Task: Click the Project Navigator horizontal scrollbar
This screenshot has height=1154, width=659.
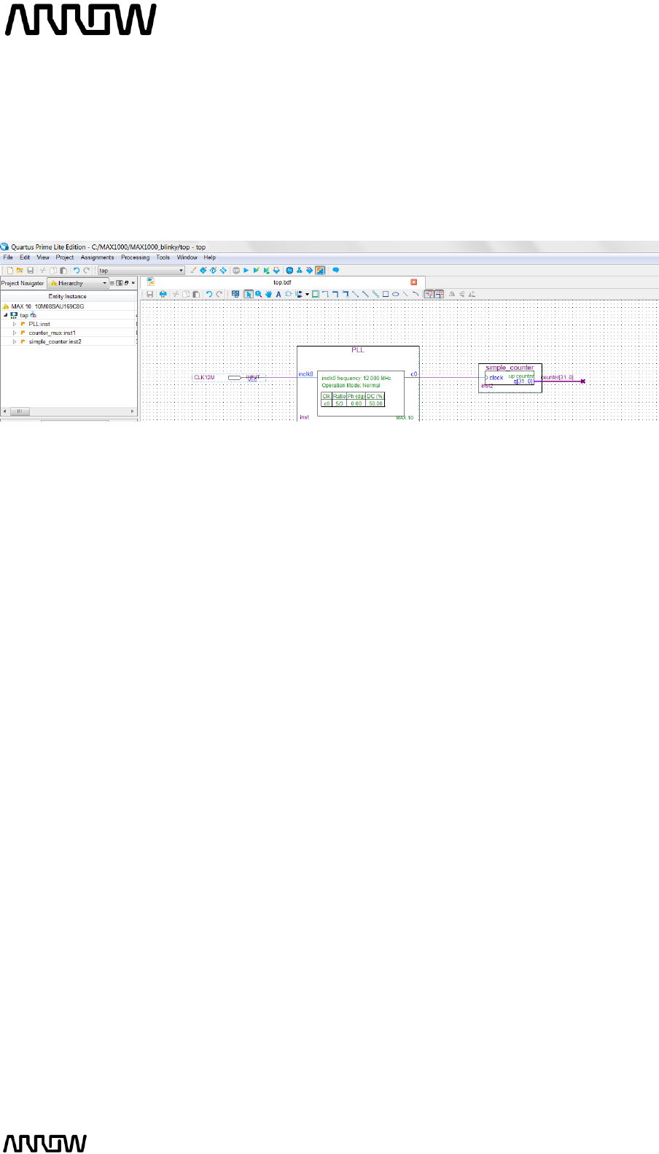Action: tap(69, 411)
